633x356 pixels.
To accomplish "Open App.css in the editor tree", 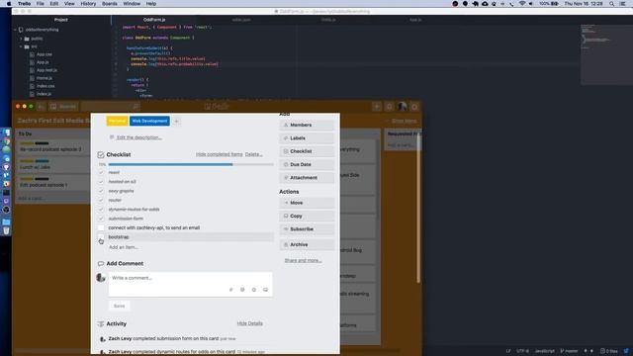I will pyautogui.click(x=44, y=54).
